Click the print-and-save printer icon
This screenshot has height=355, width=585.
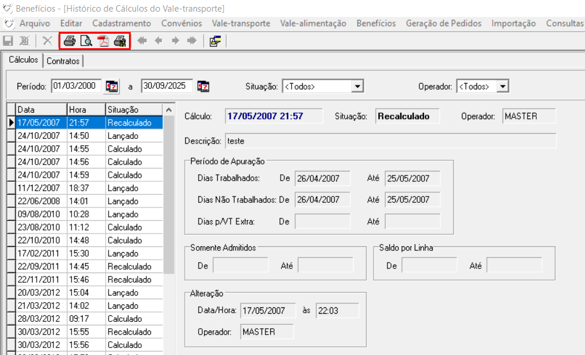click(120, 41)
